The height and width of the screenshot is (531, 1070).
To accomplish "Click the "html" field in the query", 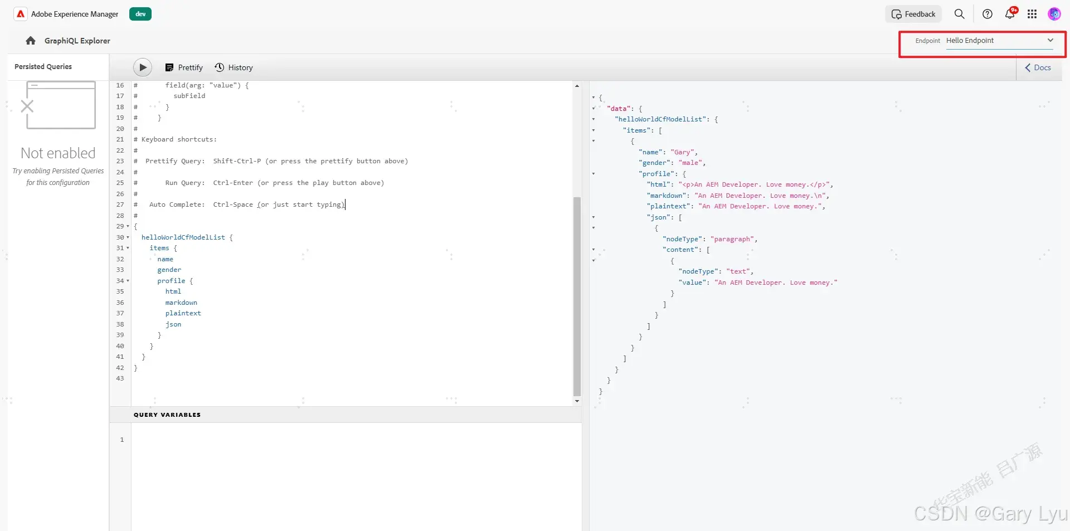I will coord(173,291).
